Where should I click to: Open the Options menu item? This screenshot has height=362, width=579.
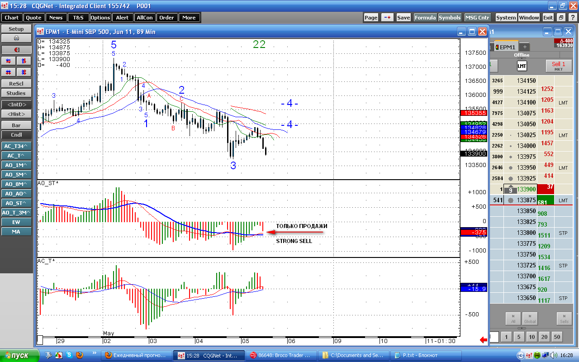[x=100, y=18]
